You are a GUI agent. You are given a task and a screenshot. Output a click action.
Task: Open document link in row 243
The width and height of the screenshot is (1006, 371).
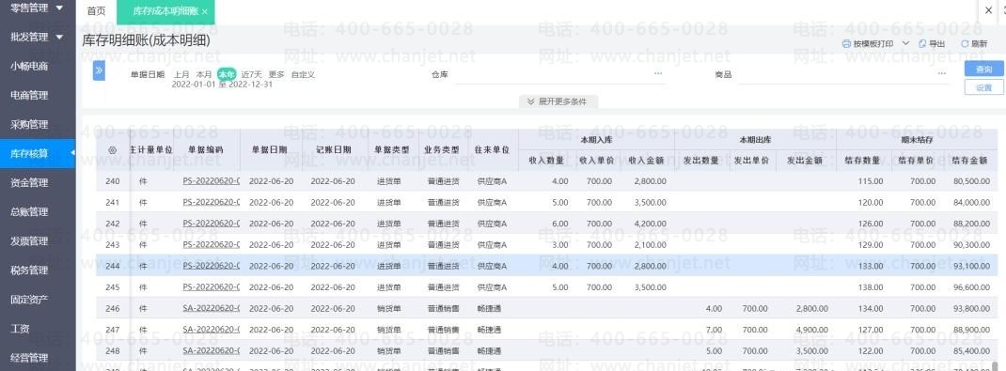pyautogui.click(x=212, y=245)
